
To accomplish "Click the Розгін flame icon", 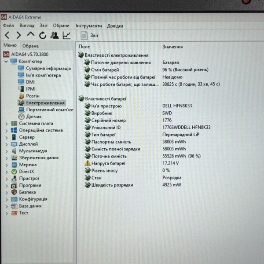I will pyautogui.click(x=22, y=96).
